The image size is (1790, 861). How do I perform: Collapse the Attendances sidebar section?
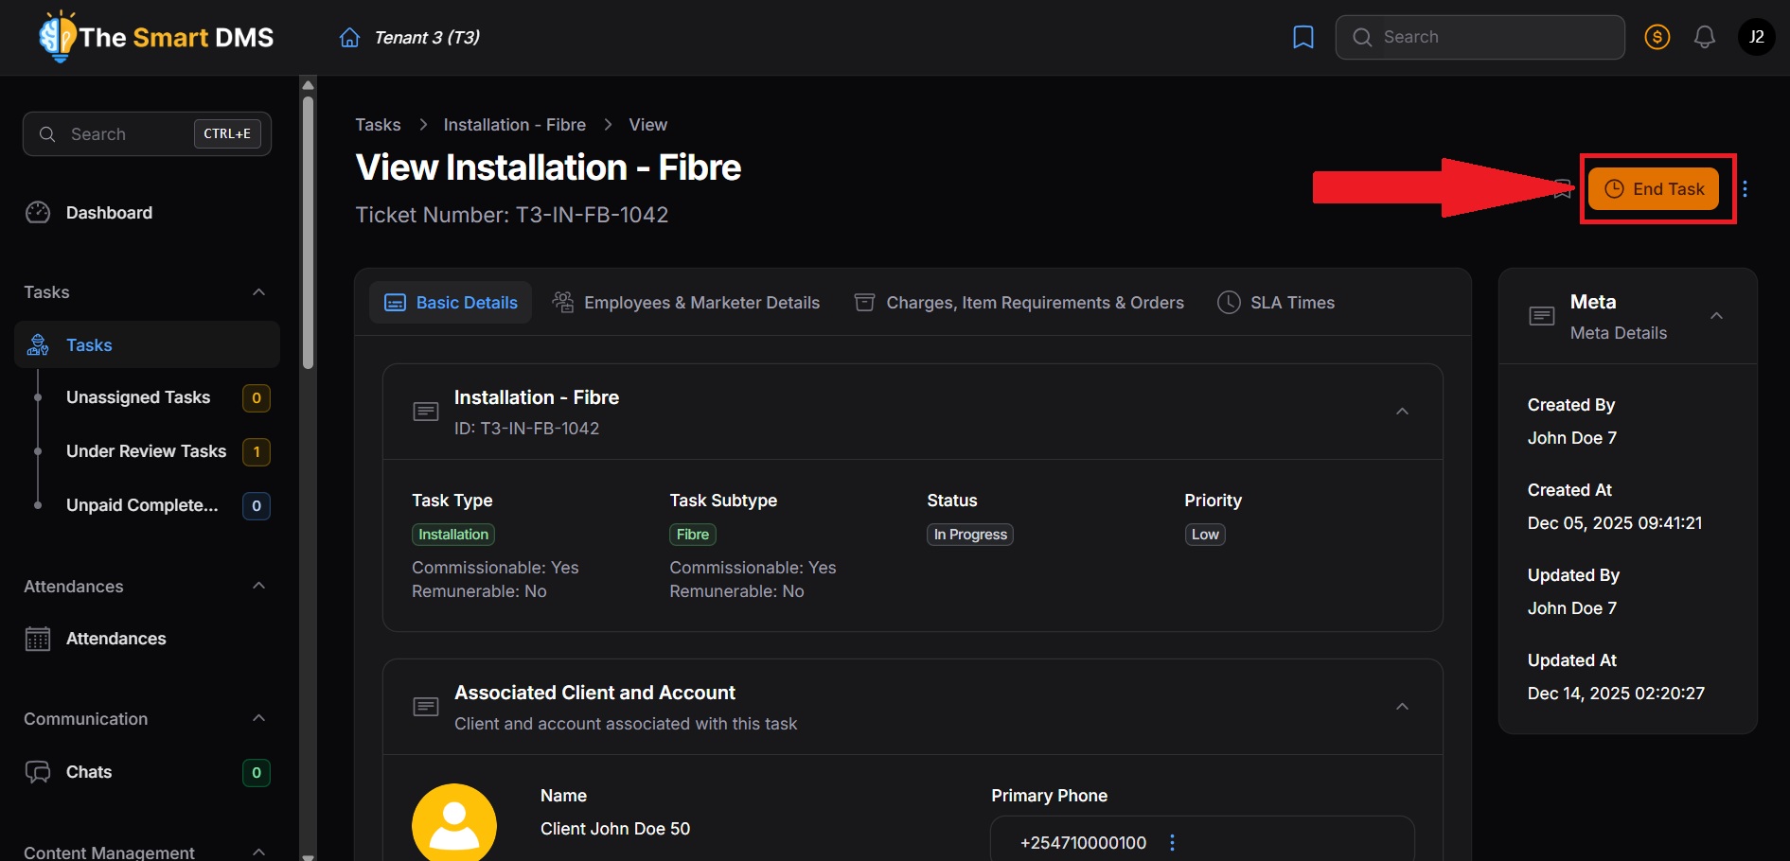coord(258,587)
